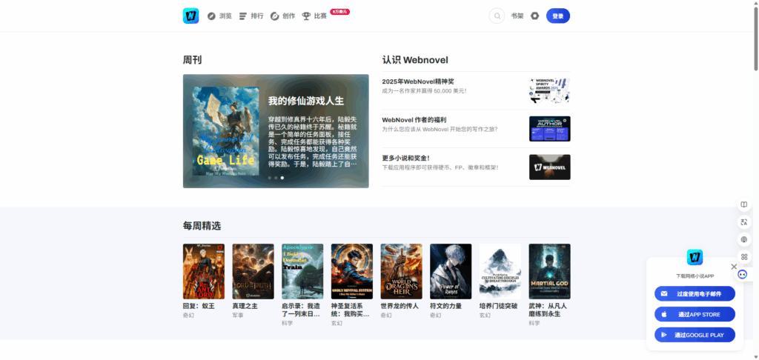Viewport: 759px width, 360px height.
Task: Click the red 8万美元 badge
Action: tap(339, 12)
